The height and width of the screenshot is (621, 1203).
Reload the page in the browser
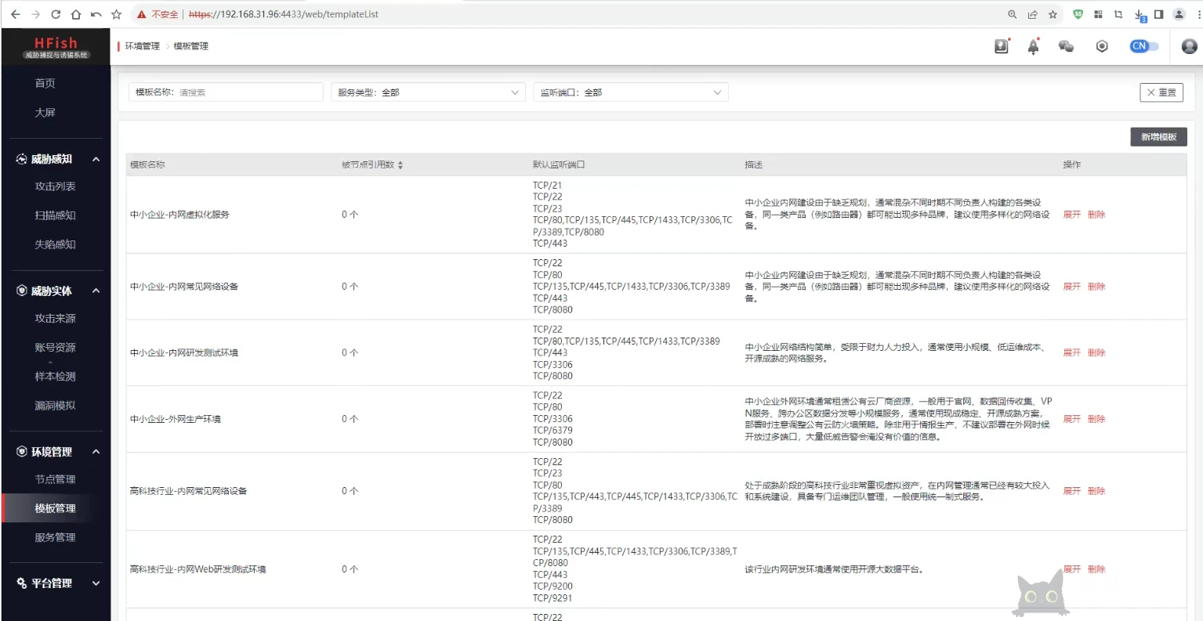point(56,14)
